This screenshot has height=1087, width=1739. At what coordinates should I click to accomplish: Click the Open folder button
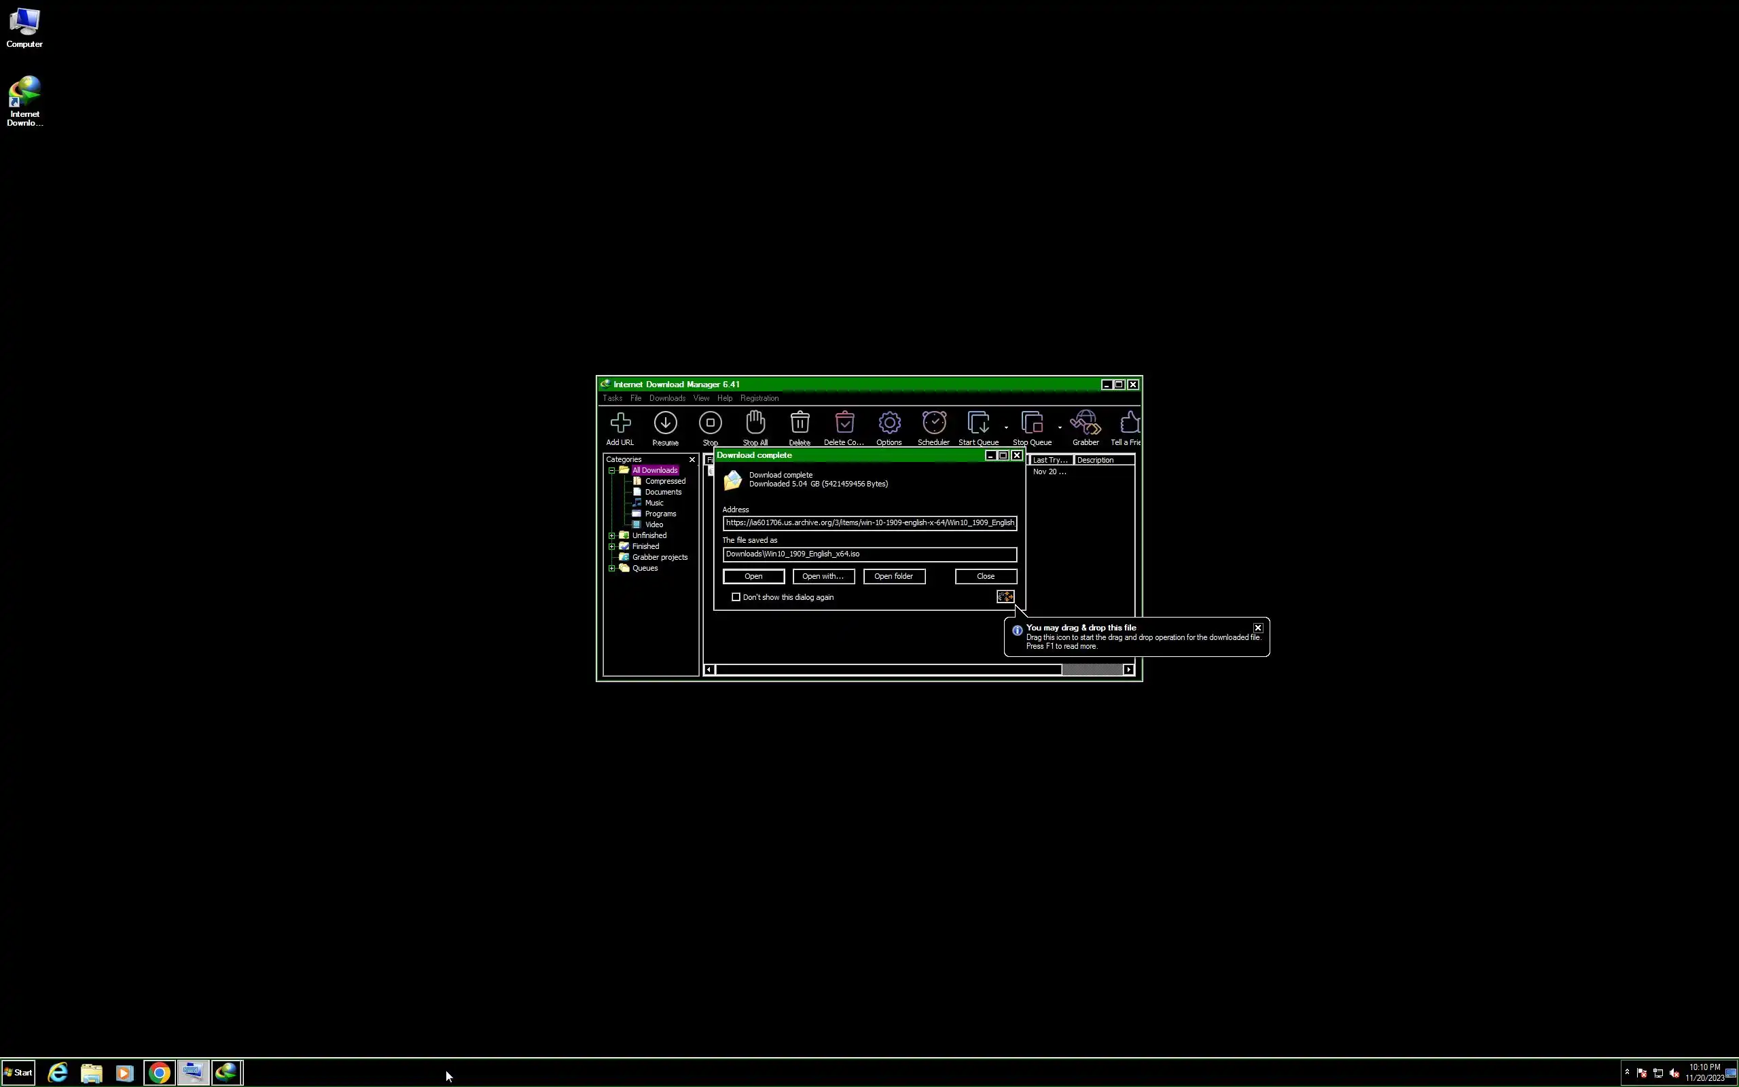click(x=893, y=577)
